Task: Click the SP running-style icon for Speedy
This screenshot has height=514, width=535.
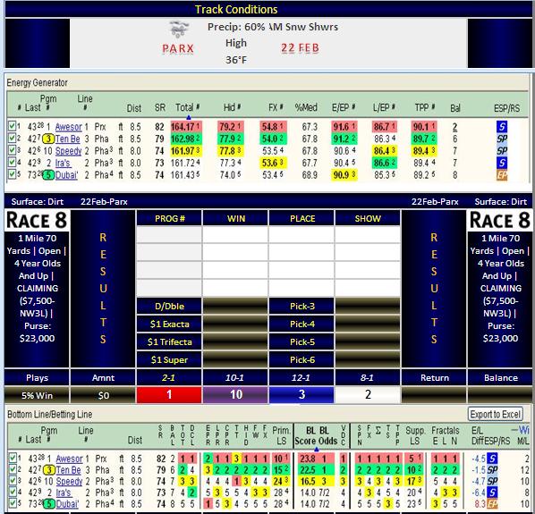Action: (x=502, y=151)
